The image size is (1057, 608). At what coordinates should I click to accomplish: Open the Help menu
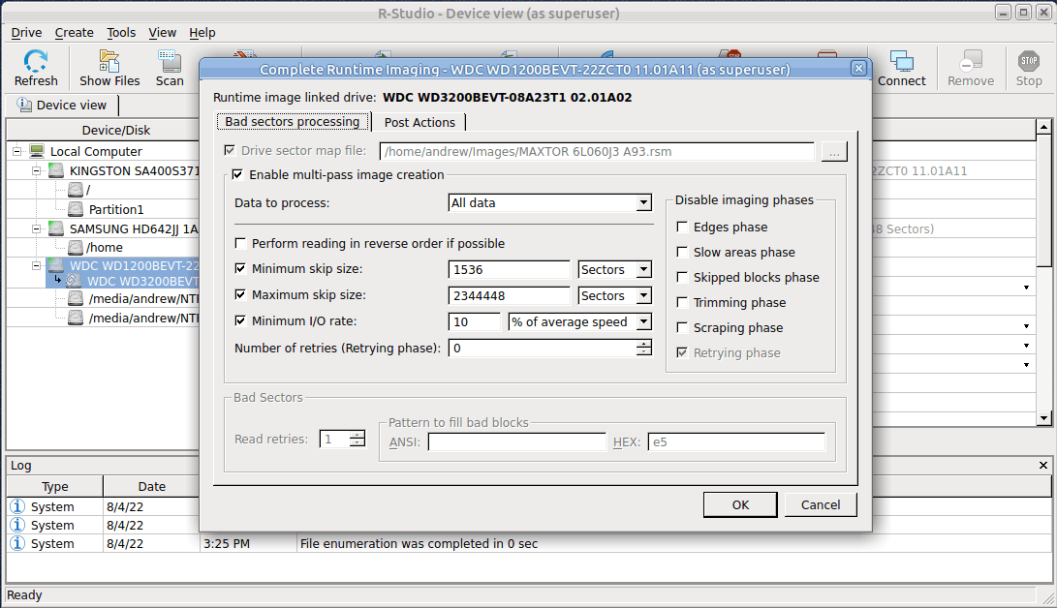202,32
